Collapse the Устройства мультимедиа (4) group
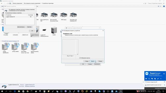Screen dimensions: 166x93 pos(1,41)
